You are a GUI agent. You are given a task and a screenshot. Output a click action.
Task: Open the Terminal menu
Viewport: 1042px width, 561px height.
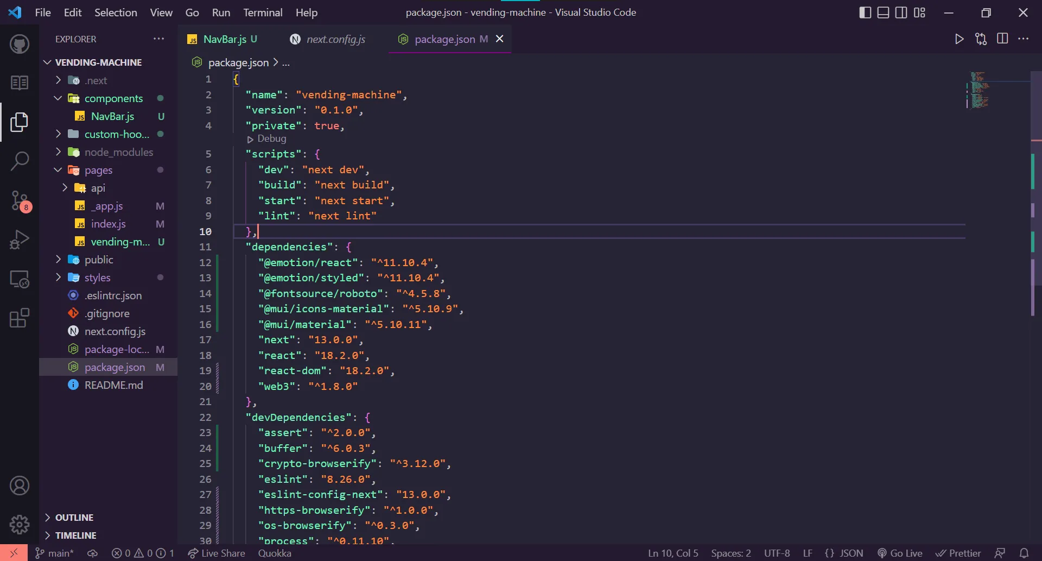click(x=263, y=12)
